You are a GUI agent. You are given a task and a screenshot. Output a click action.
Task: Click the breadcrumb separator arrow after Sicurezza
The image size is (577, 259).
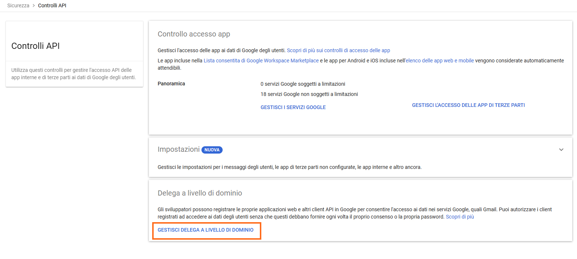(x=34, y=5)
